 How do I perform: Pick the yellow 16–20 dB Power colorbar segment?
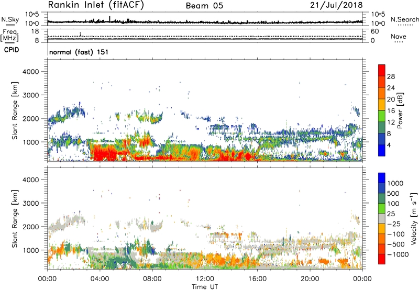(382, 105)
